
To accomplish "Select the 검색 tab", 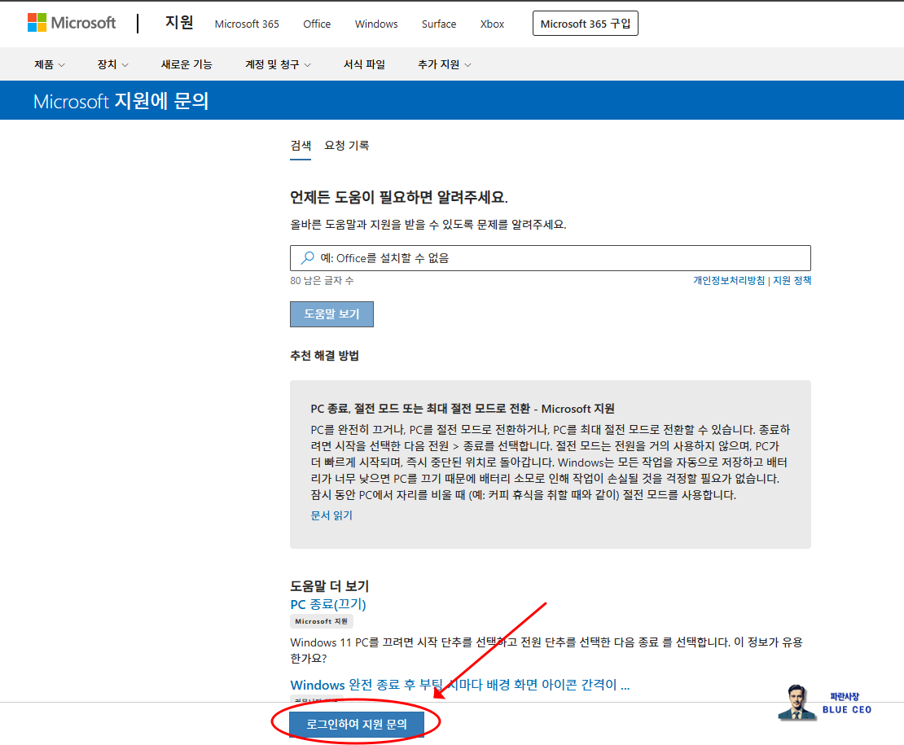I will tap(301, 146).
